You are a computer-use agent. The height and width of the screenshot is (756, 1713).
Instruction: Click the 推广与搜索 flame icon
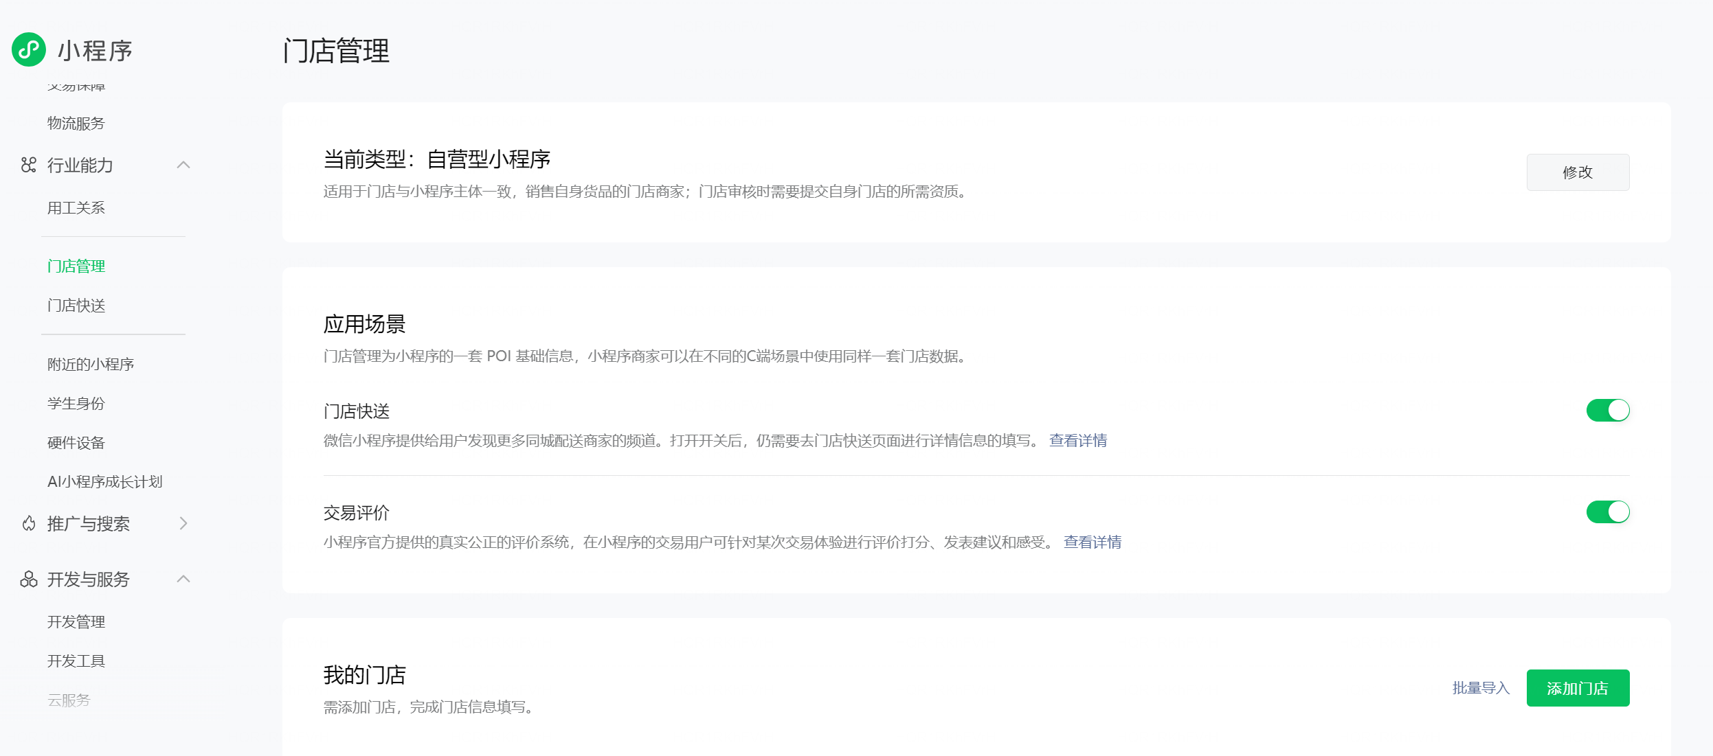click(x=28, y=524)
